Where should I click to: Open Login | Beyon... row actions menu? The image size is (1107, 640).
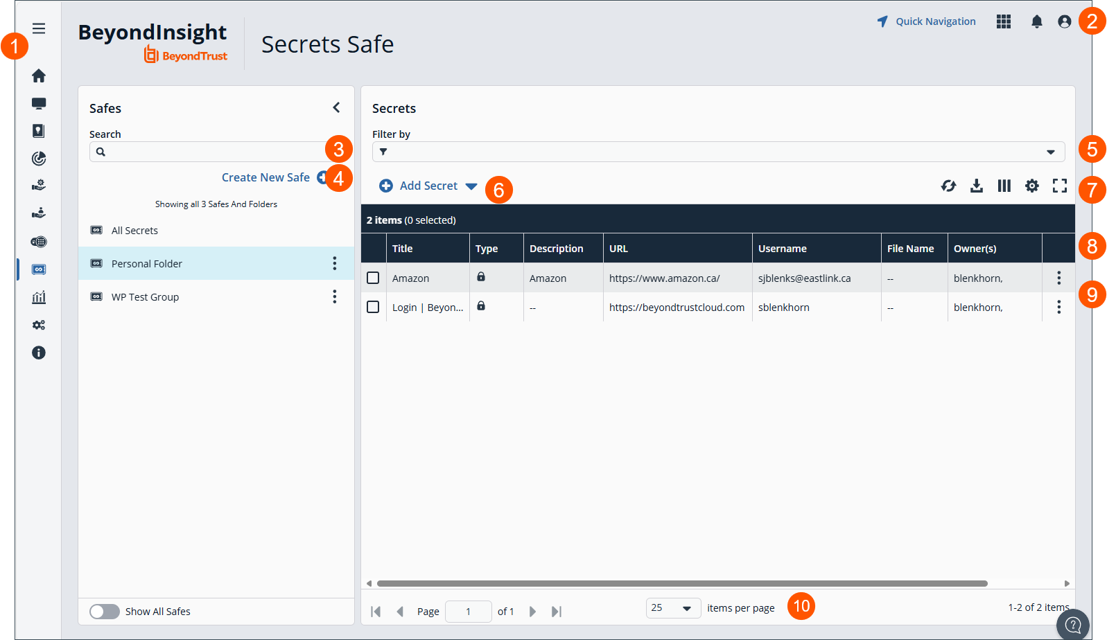coord(1058,307)
